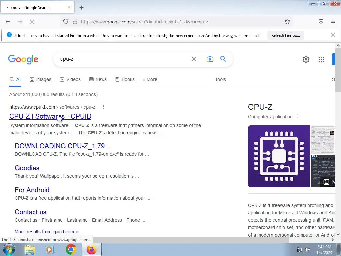Switch to the News tab
The image size is (341, 256).
coord(98,79)
